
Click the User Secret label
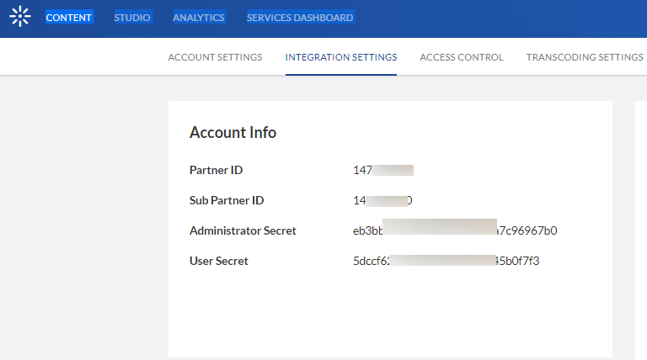[x=219, y=261]
